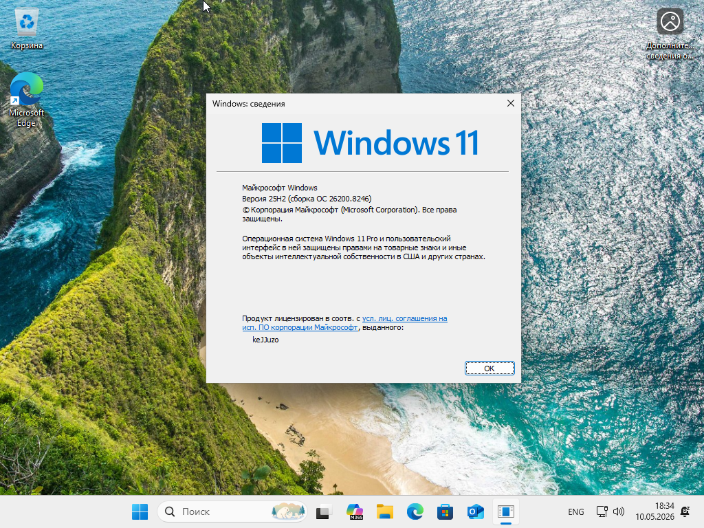Viewport: 704px width, 528px height.
Task: Open the notification bell in system tray
Action: pyautogui.click(x=685, y=511)
